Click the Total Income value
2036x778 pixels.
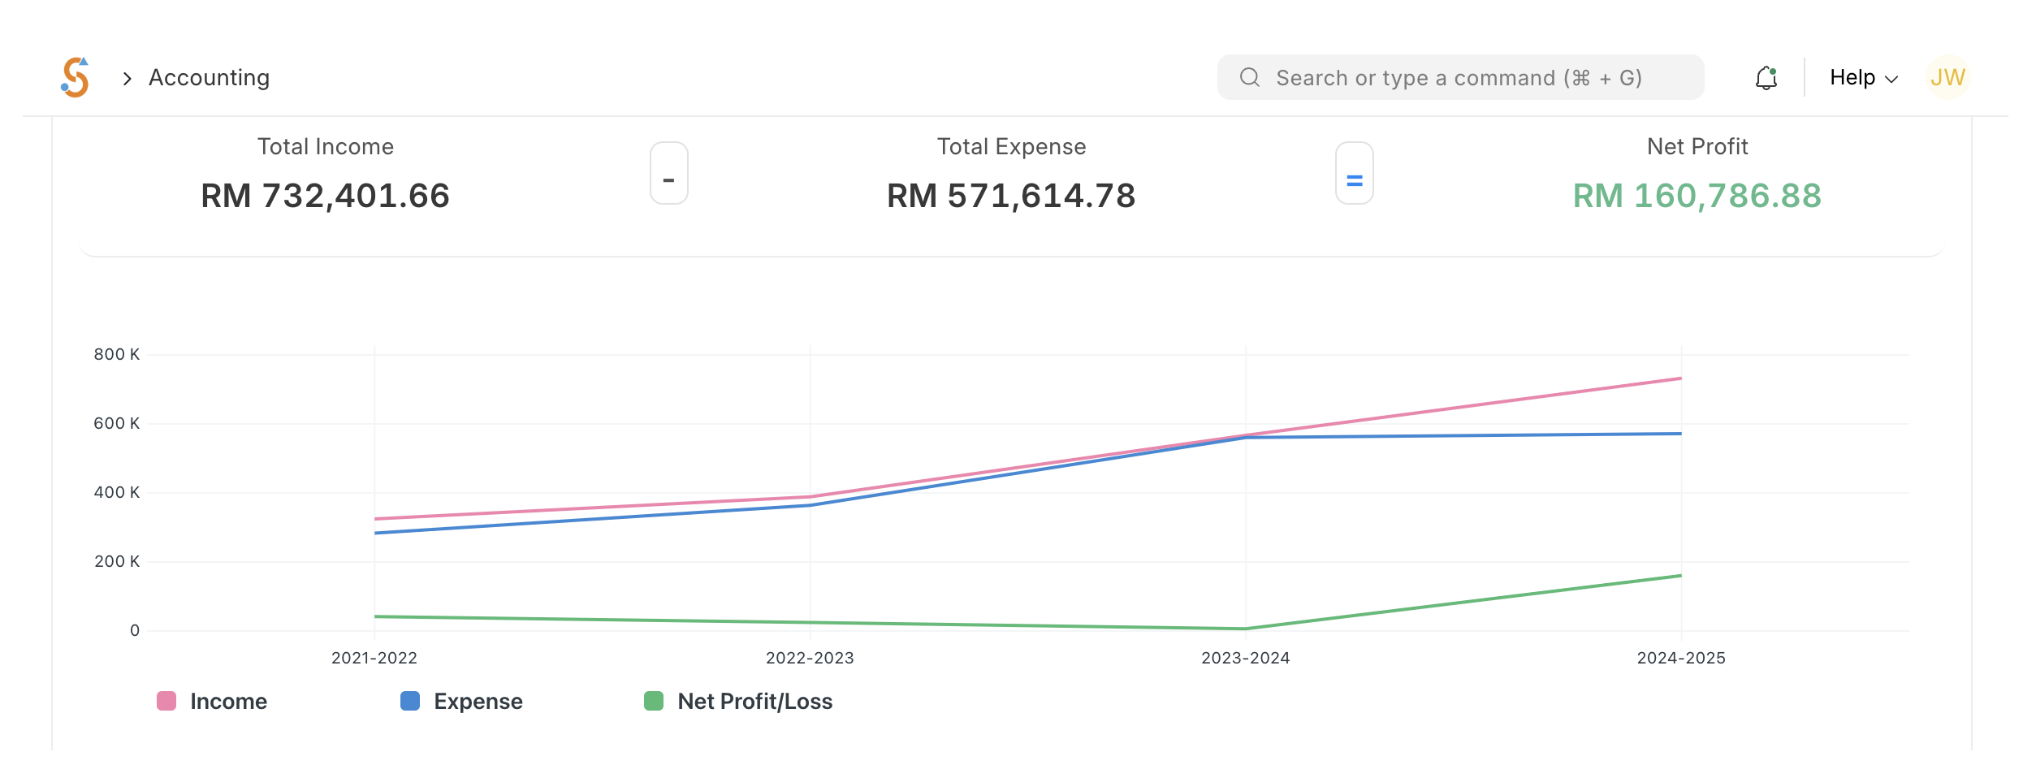[x=325, y=196]
